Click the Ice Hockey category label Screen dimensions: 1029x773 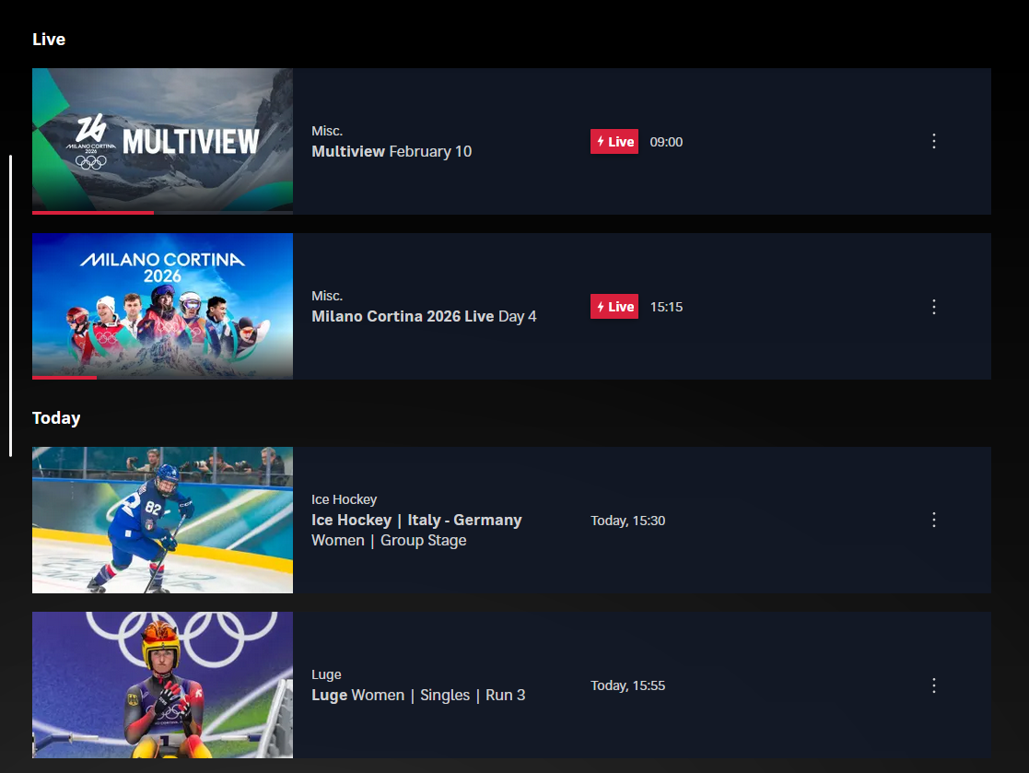(345, 500)
